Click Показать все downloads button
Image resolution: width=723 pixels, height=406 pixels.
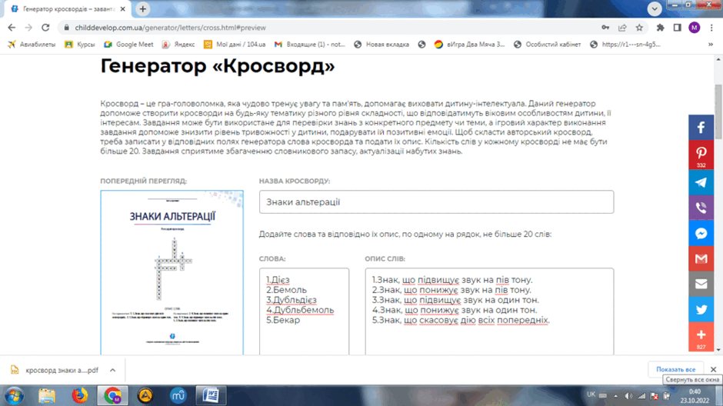pos(675,370)
